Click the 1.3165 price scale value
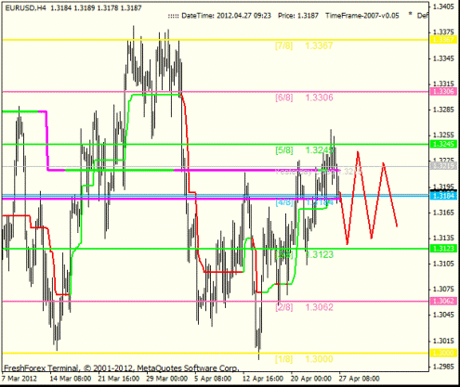 [443, 213]
